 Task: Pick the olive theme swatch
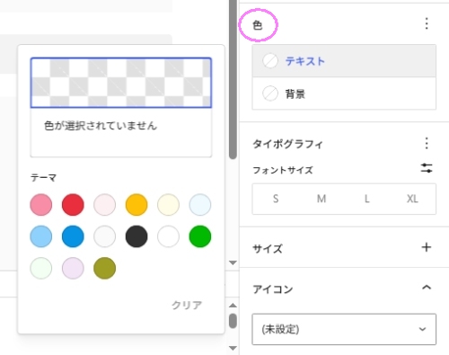click(104, 268)
